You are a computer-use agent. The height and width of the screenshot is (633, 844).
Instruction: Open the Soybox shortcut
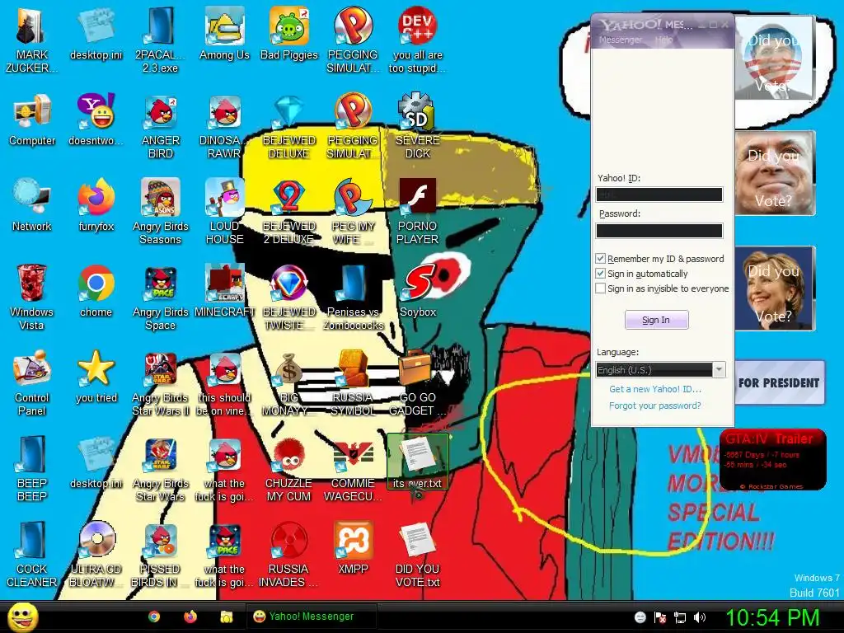(417, 291)
